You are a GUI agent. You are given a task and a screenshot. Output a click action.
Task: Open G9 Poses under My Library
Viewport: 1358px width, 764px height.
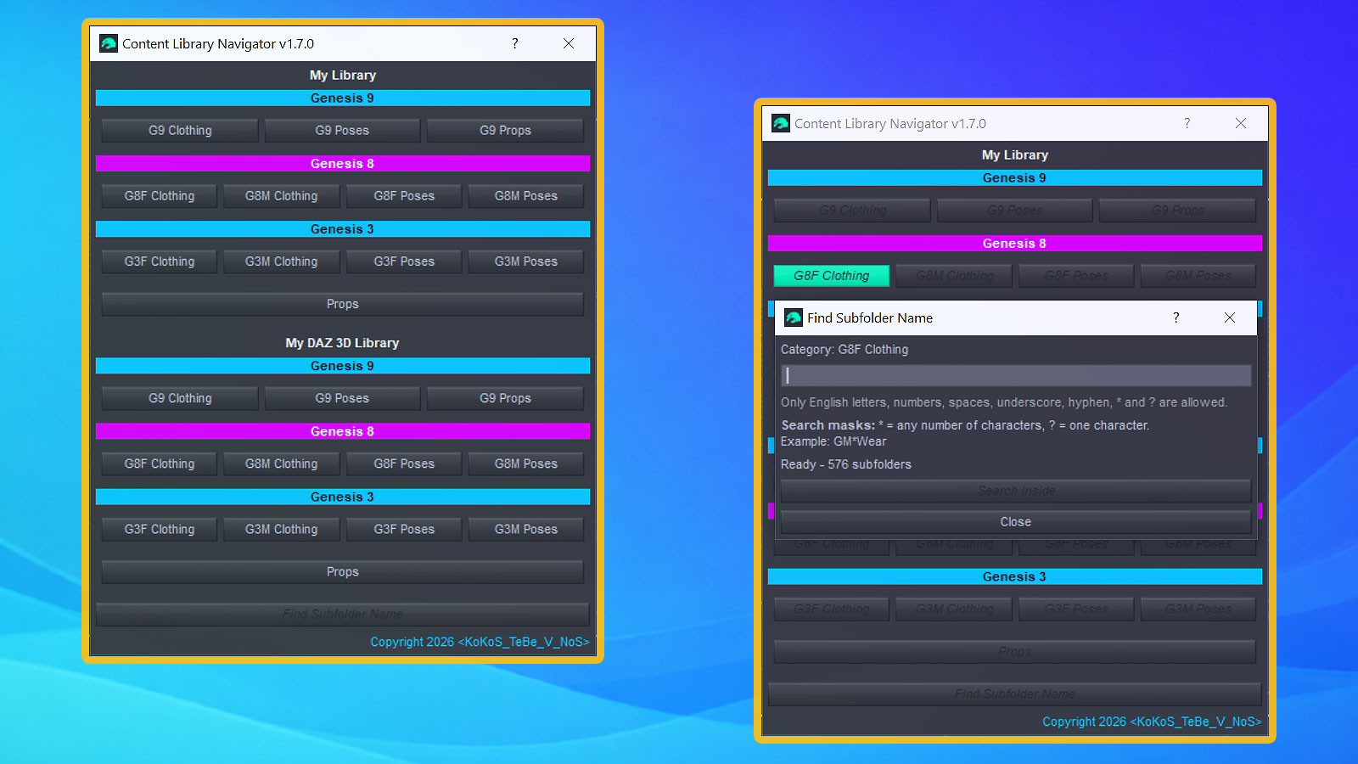(342, 131)
